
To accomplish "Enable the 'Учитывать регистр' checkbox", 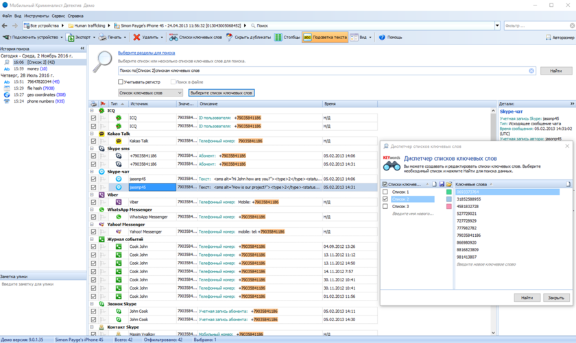I will (121, 82).
